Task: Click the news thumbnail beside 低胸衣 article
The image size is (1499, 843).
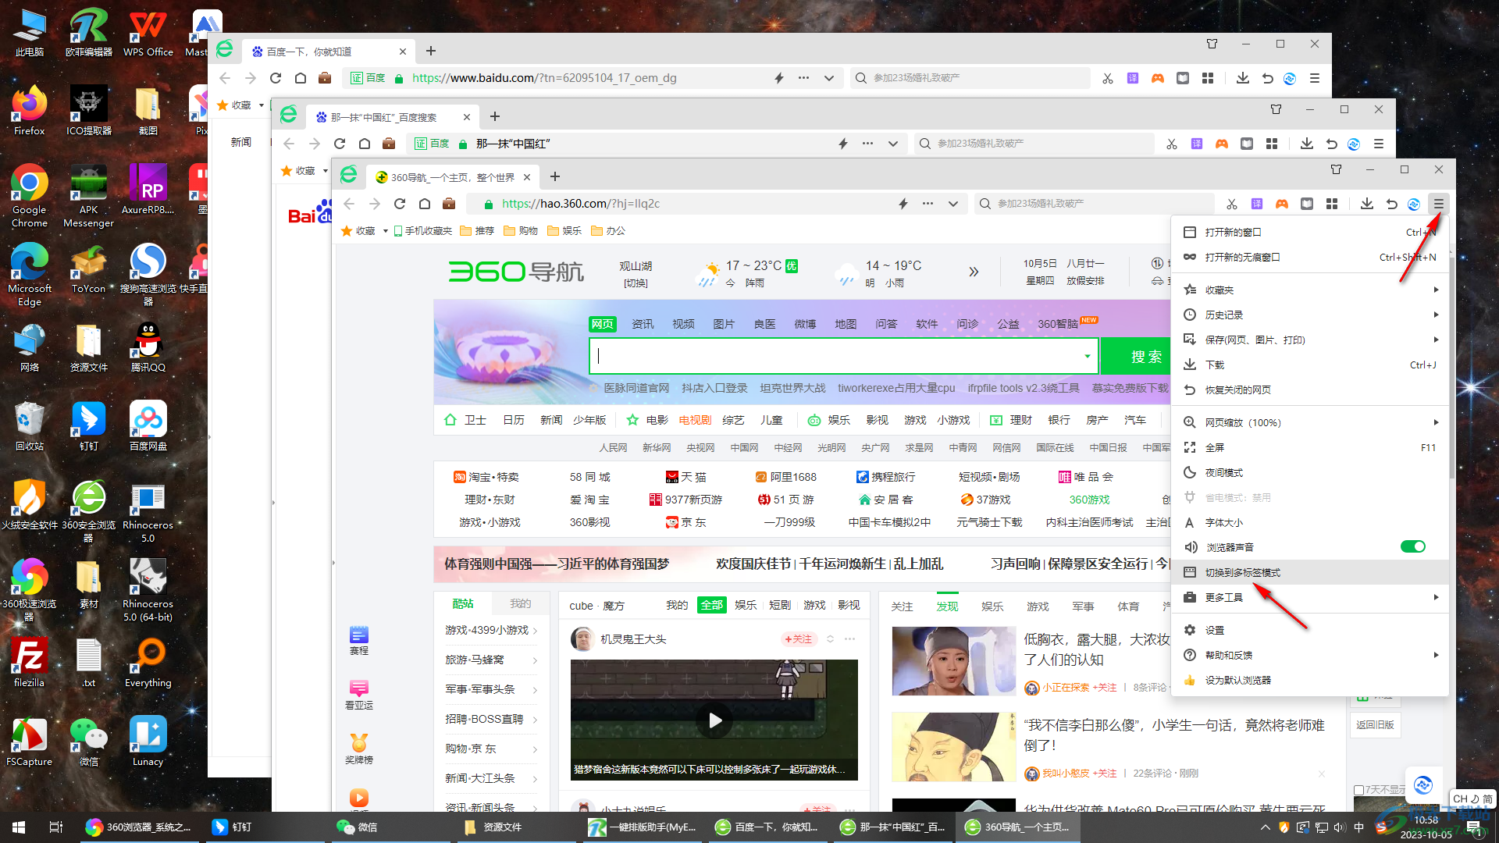Action: tap(953, 661)
